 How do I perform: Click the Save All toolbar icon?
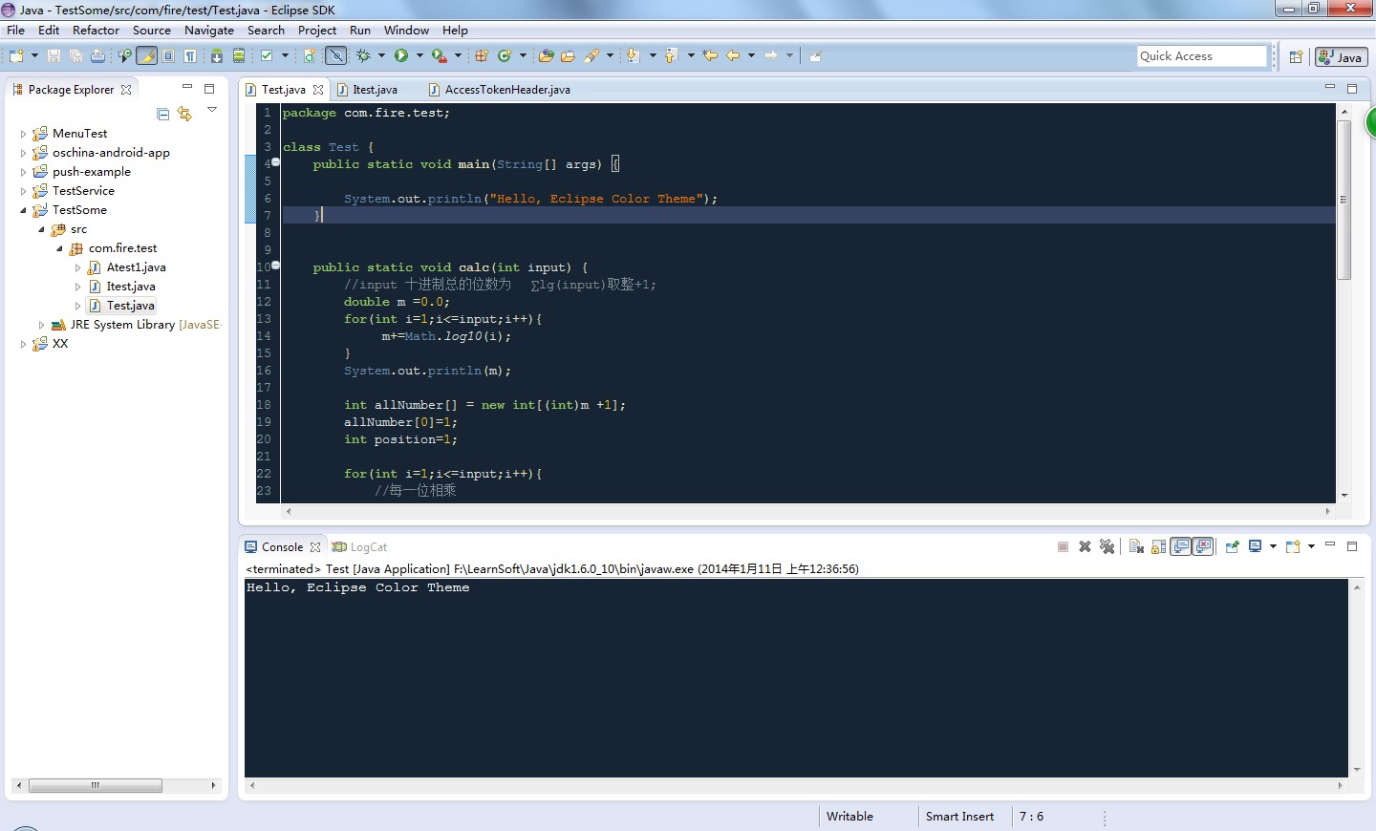tap(75, 55)
